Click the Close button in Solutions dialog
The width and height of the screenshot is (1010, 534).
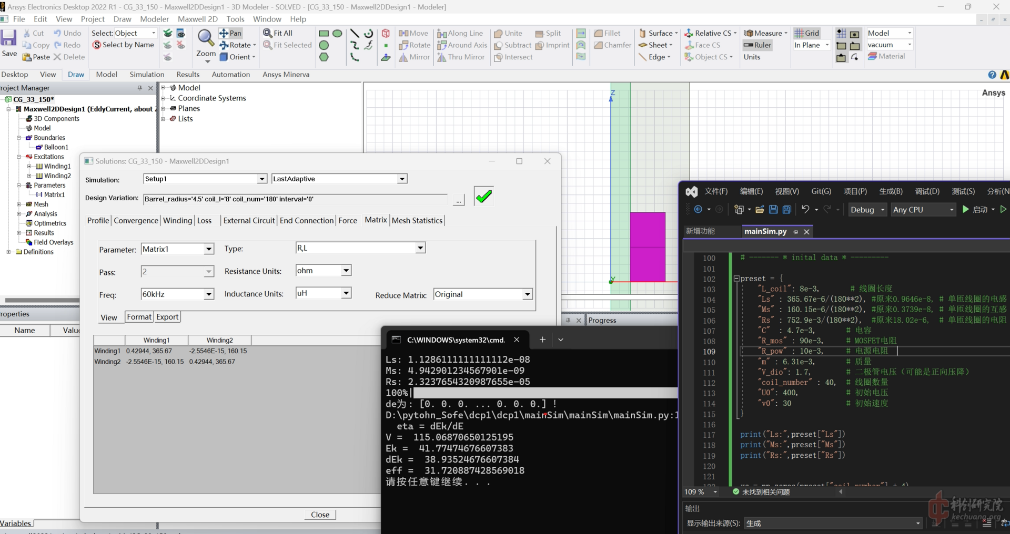pos(320,515)
